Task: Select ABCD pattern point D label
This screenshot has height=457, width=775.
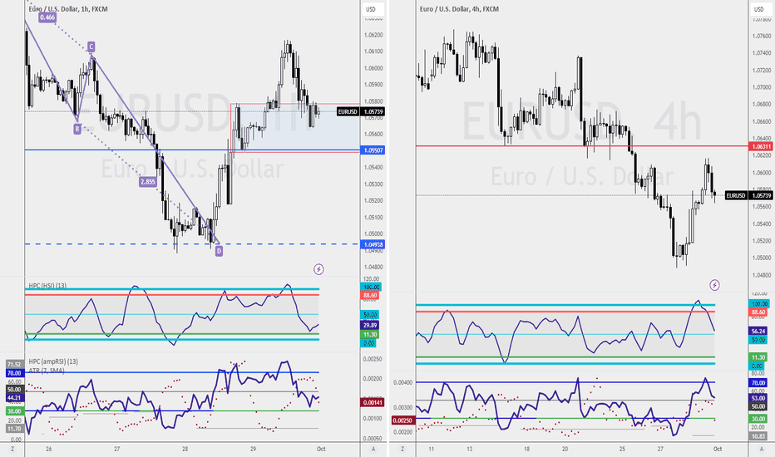Action: (x=219, y=251)
